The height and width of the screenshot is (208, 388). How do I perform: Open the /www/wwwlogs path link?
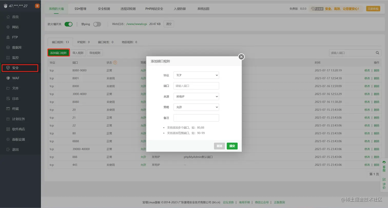tap(137, 24)
